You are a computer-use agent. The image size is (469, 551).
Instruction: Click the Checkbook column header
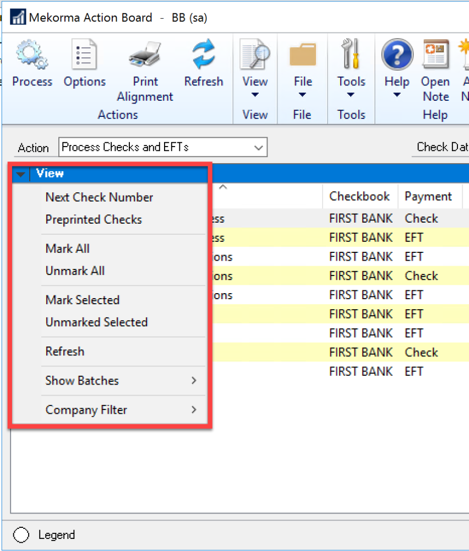tap(359, 196)
